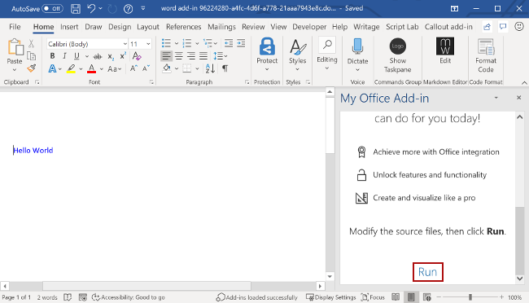Check Accessibility: Good to go status

(129, 297)
